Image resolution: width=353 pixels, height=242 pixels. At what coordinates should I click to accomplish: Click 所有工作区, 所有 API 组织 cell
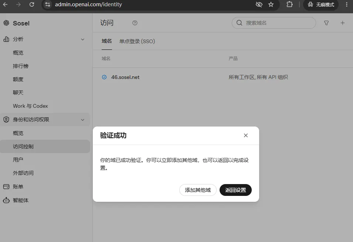(x=258, y=77)
